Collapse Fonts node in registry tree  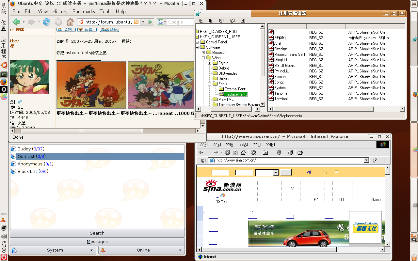[210, 84]
